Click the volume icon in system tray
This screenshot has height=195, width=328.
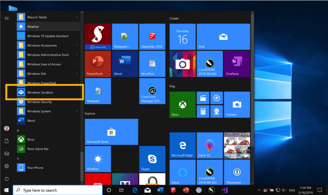tap(284, 190)
